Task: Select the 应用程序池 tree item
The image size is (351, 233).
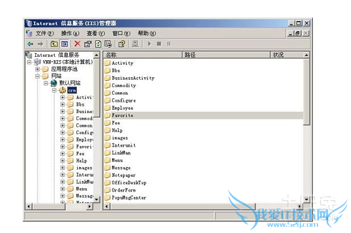Action: point(64,69)
